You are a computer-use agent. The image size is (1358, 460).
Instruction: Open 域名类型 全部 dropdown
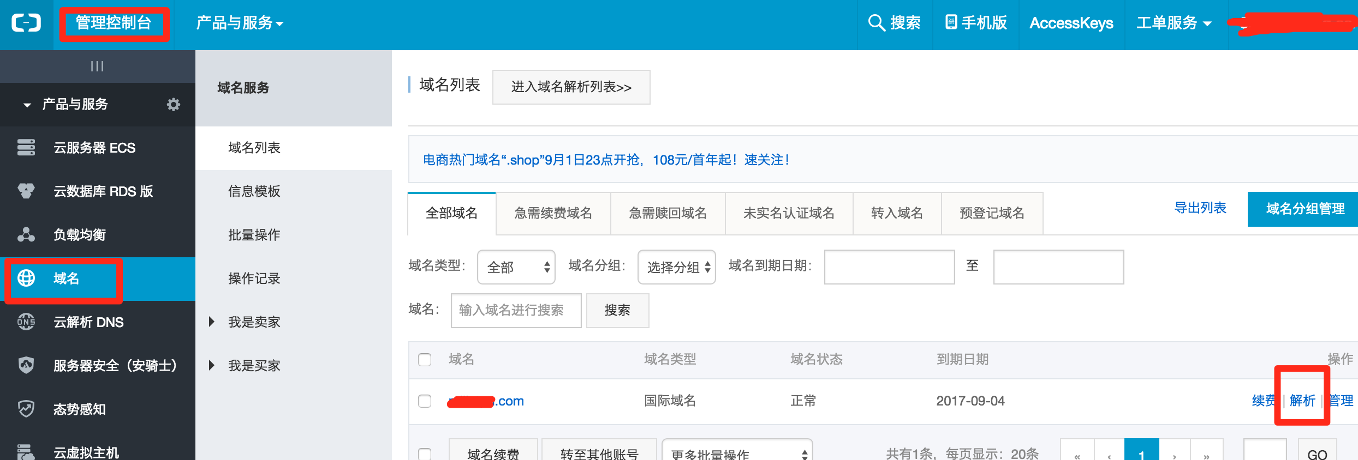[x=516, y=267]
